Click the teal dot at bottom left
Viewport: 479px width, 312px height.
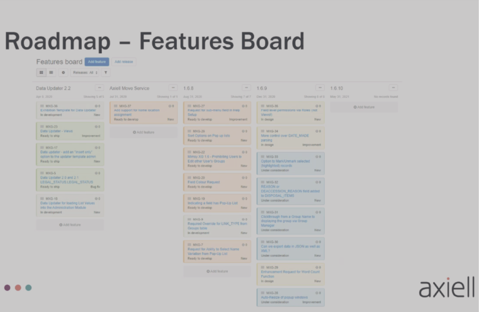pyautogui.click(x=28, y=288)
